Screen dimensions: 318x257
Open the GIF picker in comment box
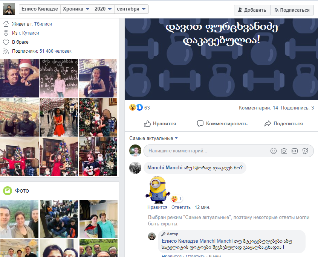(x=295, y=151)
